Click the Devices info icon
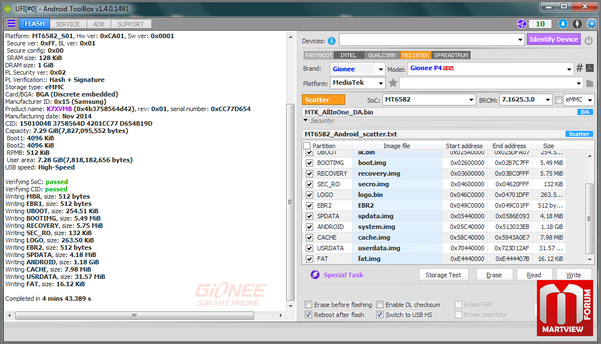 tap(332, 41)
